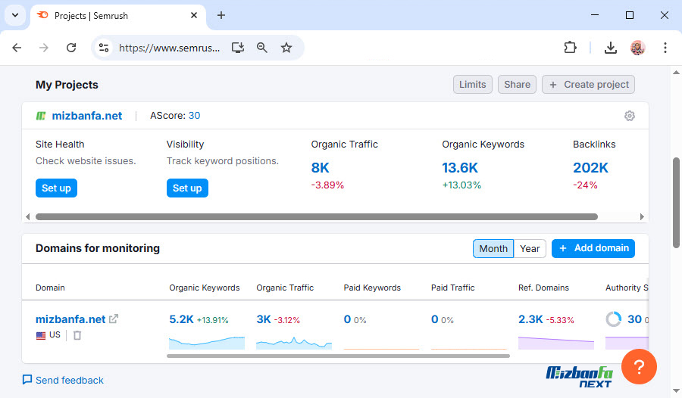
Task: Open 2.3K referring domains value
Action: (530, 319)
